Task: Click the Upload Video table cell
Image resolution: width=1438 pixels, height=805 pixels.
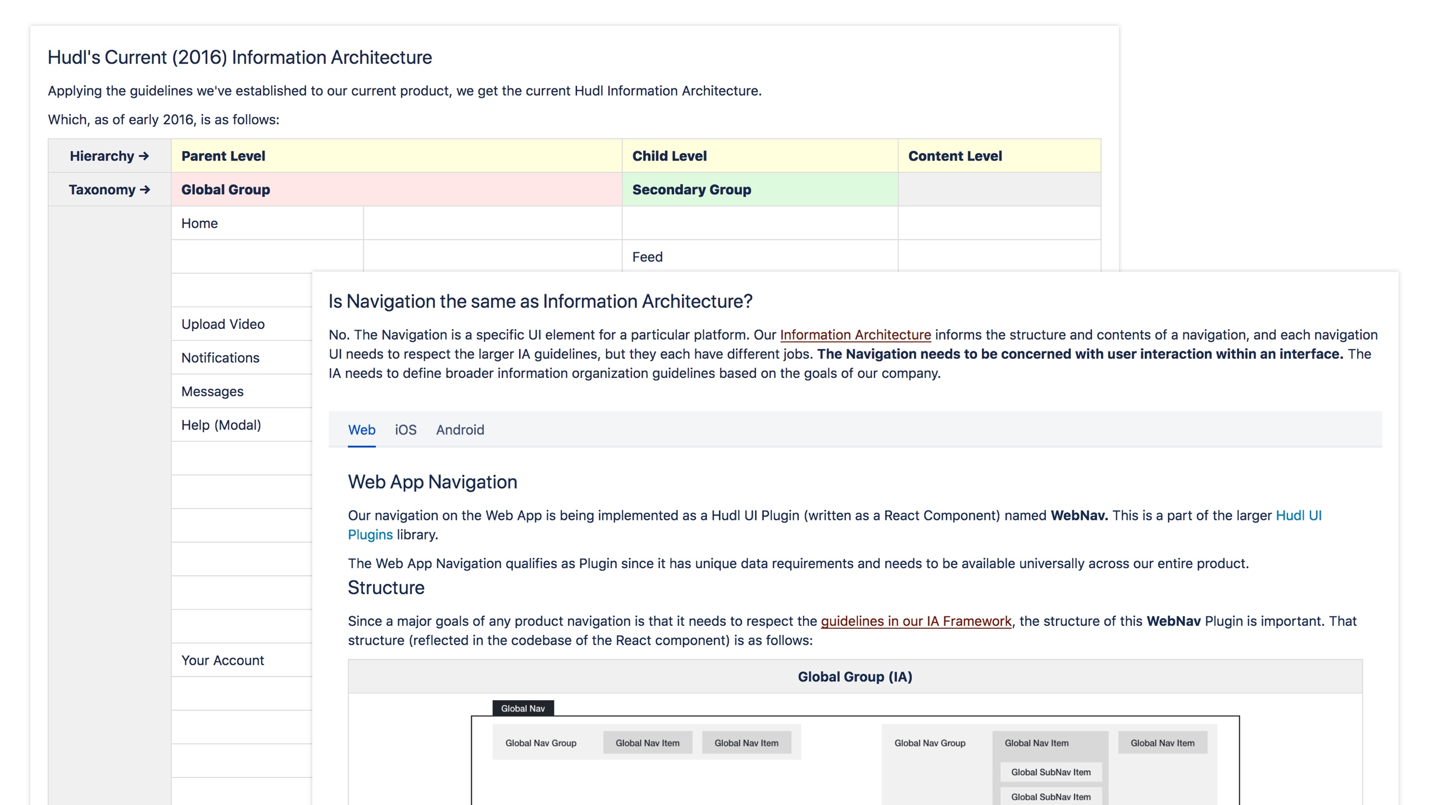Action: tap(242, 324)
